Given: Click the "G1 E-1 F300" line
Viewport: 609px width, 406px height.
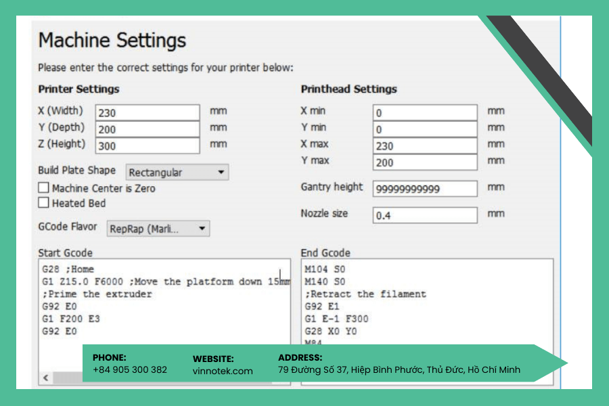Looking at the screenshot, I should pos(336,319).
